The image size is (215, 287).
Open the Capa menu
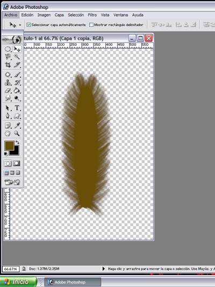point(59,15)
